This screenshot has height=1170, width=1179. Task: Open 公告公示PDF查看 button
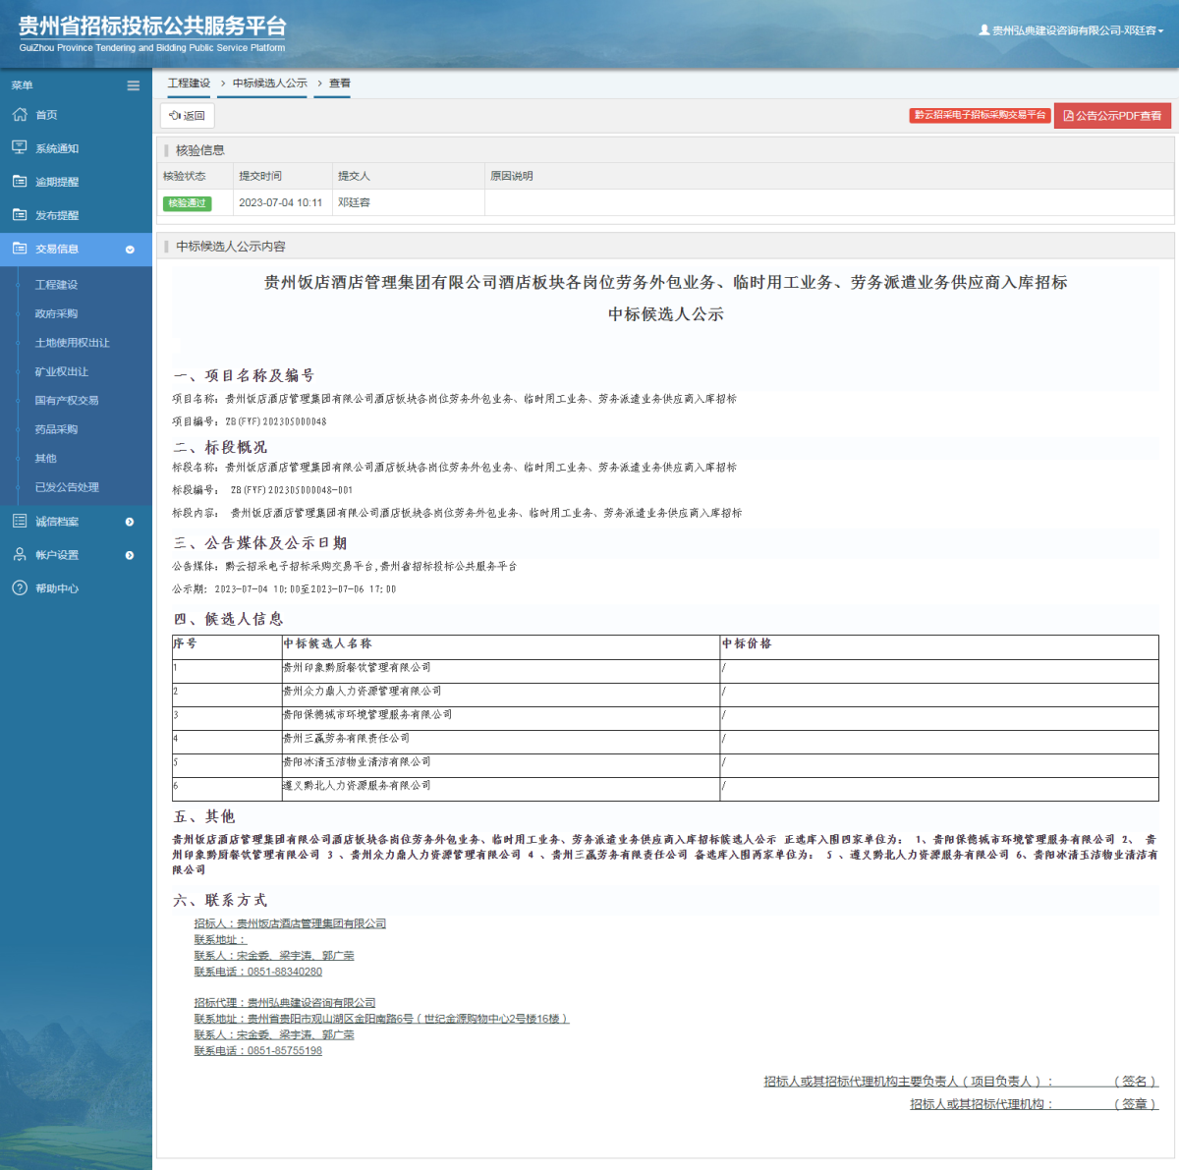[1112, 116]
